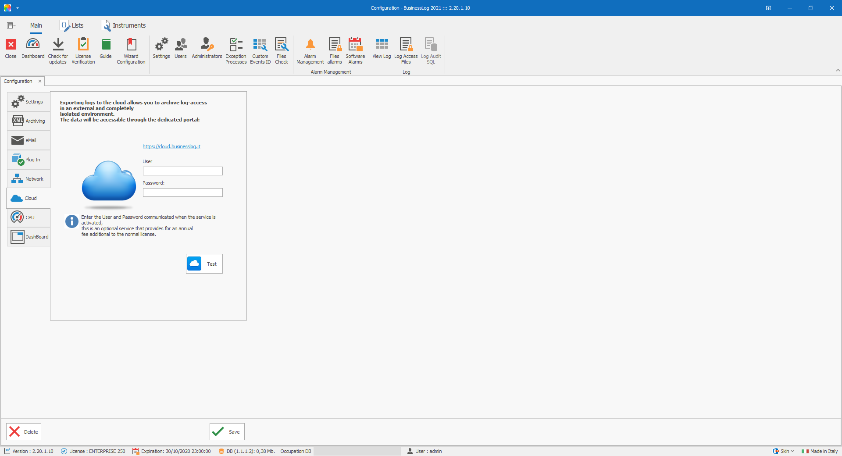Click the Password input field
This screenshot has width=842, height=456.
click(x=183, y=192)
